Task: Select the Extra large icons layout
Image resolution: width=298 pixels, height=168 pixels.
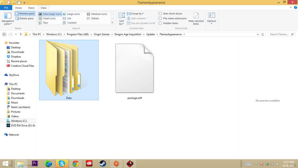Action: pyautogui.click(x=50, y=14)
